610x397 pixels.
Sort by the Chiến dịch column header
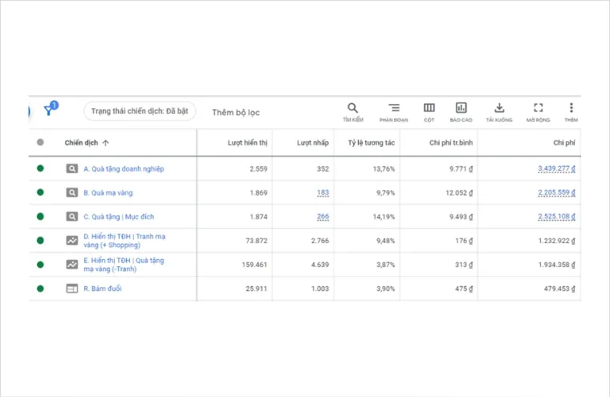[81, 143]
